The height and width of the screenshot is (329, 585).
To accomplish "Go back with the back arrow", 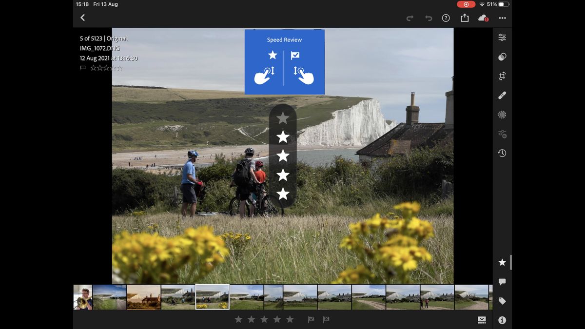I will [x=82, y=18].
